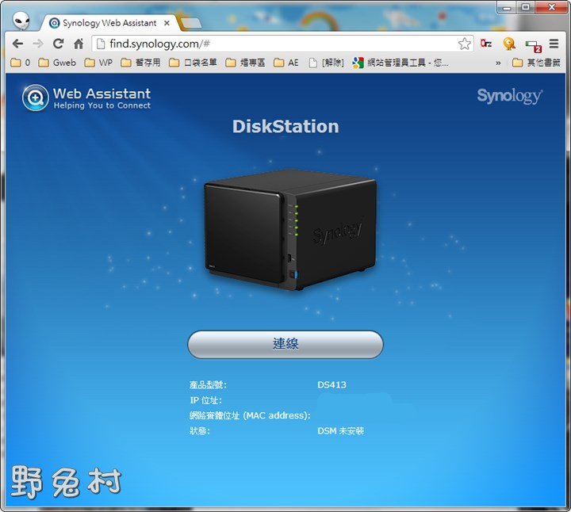Open a new tab
Image resolution: width=571 pixels, height=512 pixels.
pyautogui.click(x=190, y=23)
